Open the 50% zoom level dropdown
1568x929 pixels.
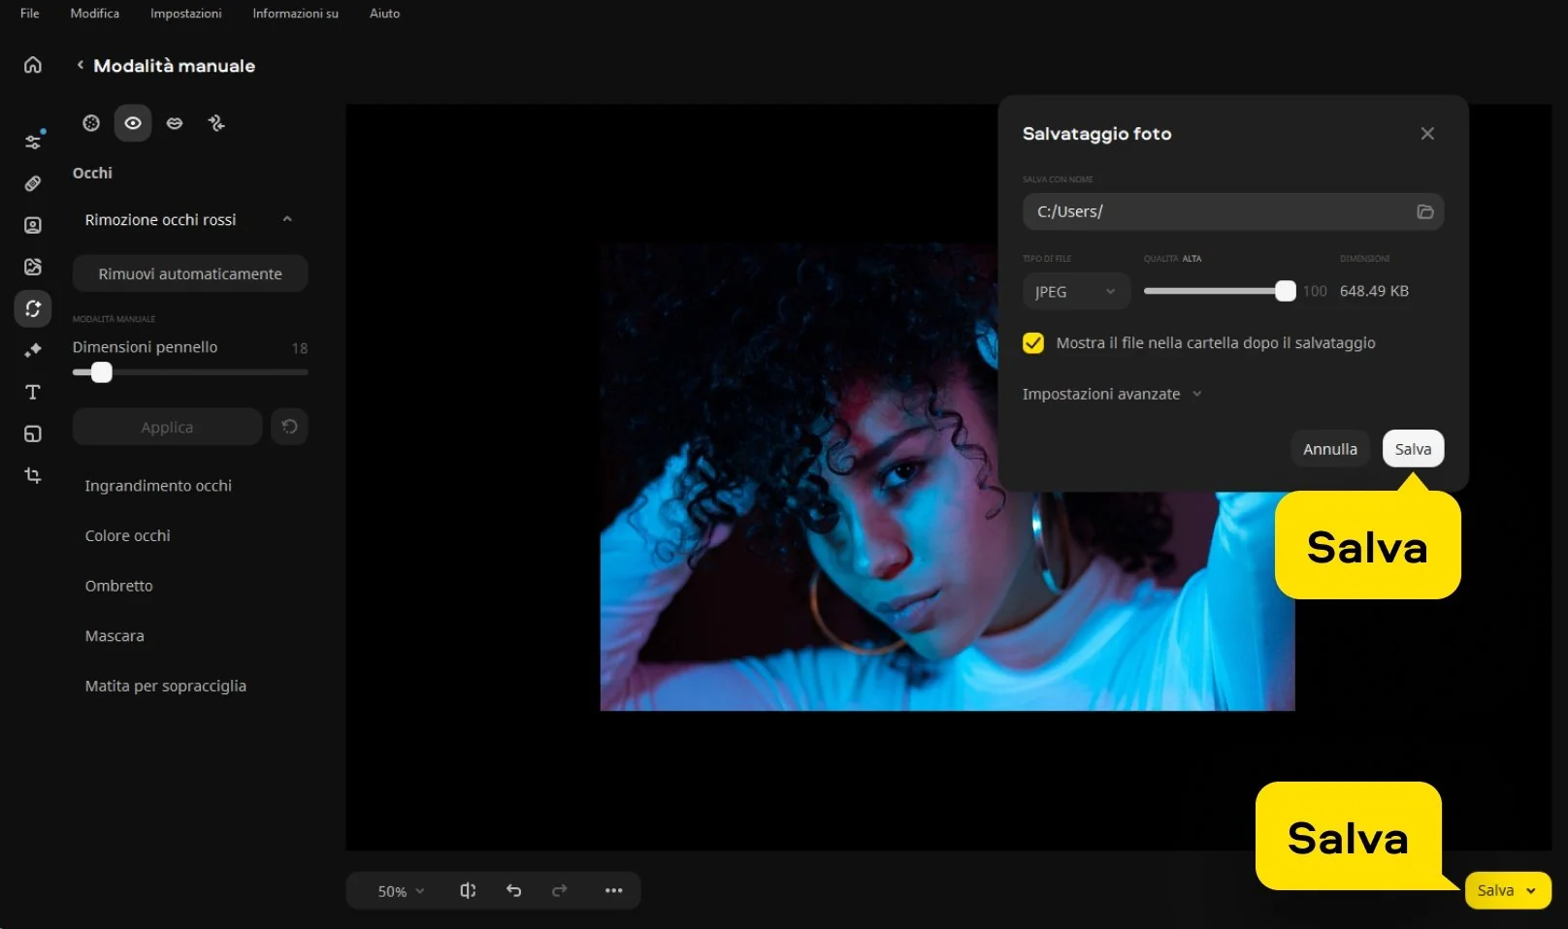point(401,891)
